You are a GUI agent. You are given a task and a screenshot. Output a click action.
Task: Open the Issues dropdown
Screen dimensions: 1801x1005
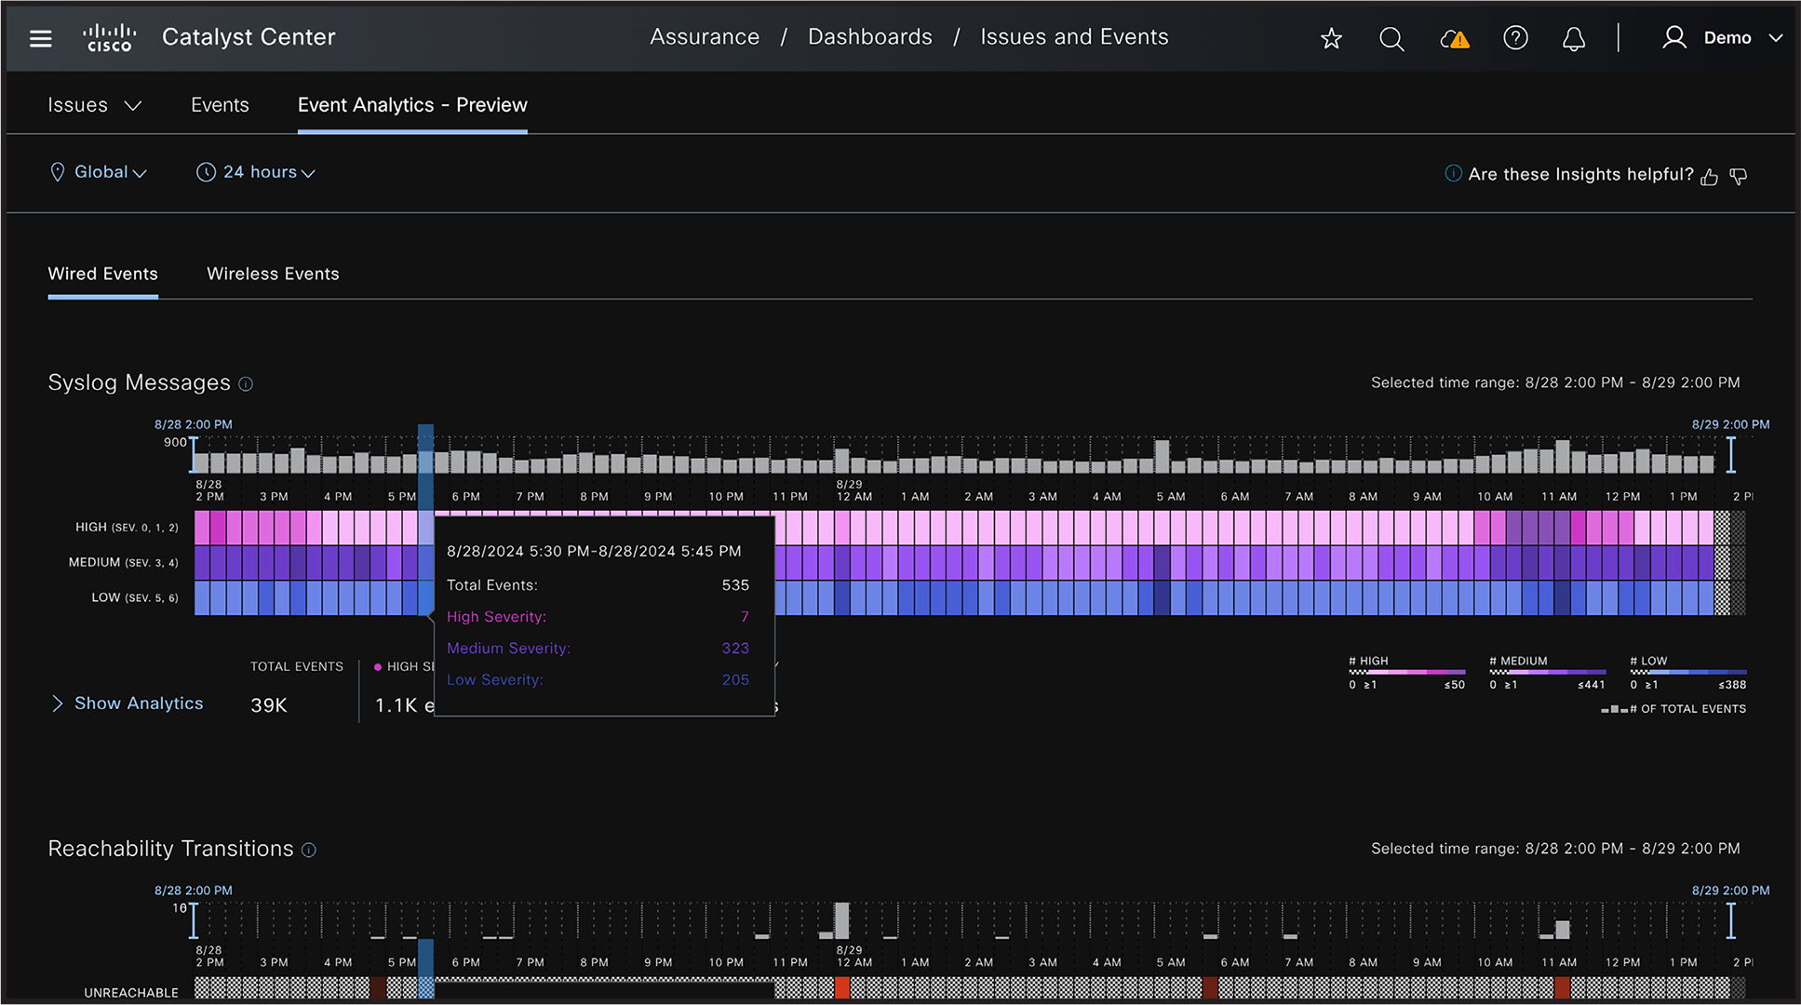point(94,105)
